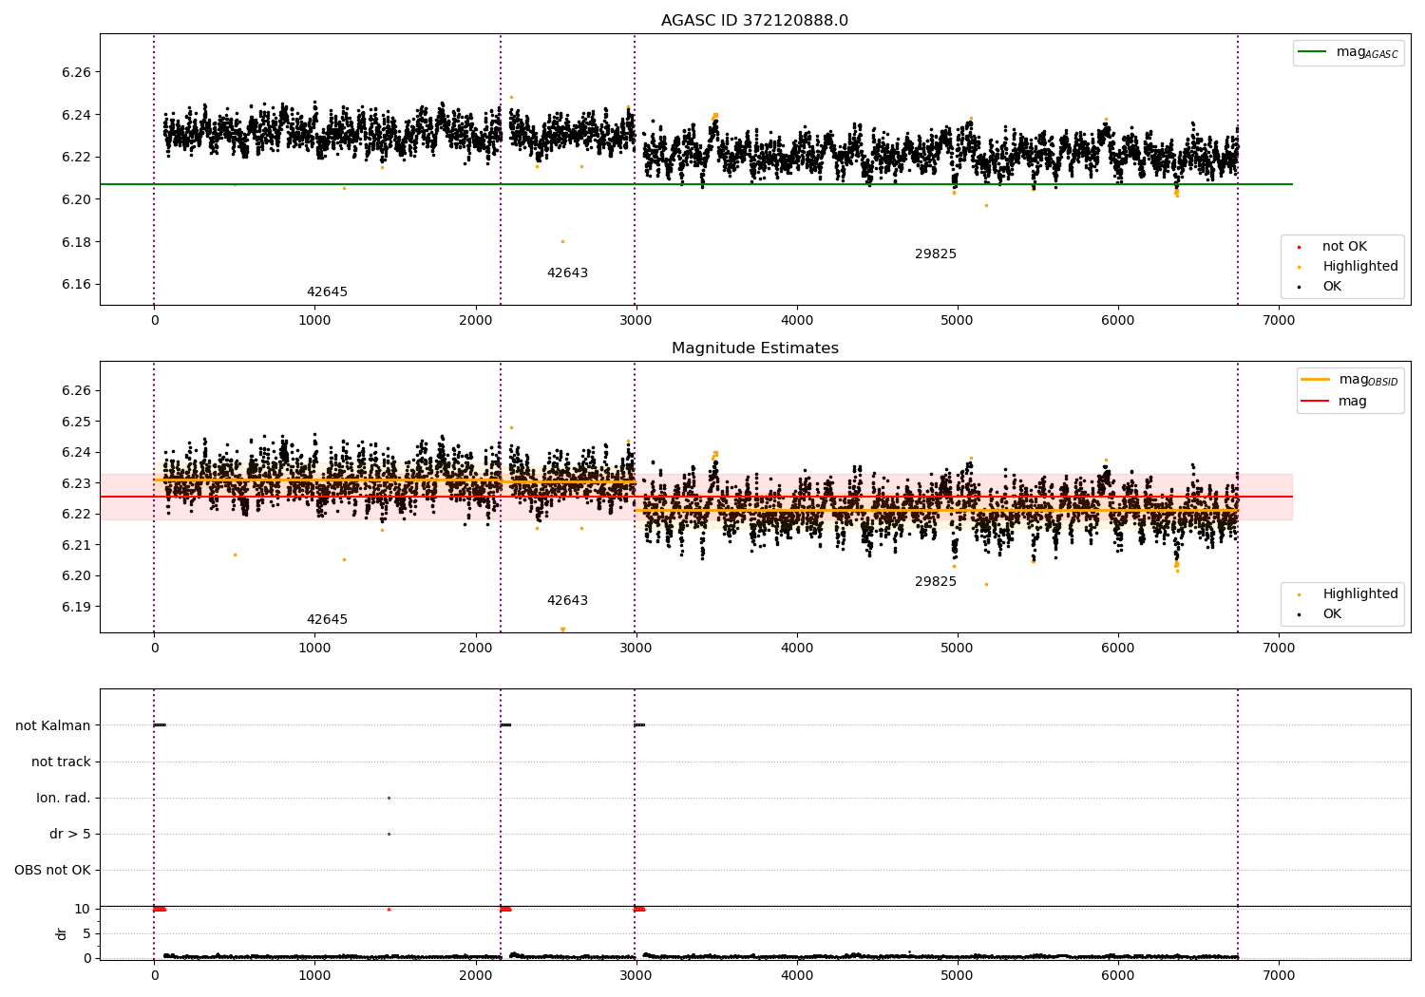The height and width of the screenshot is (997, 1425).
Task: Click the 42643 label in top plot
Action: tap(567, 273)
